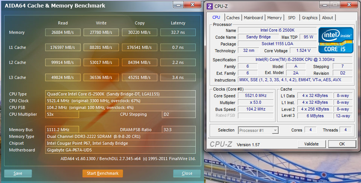361x183 pixels.
Task: Close the CPU-Z window with title X
Action: [349, 5]
